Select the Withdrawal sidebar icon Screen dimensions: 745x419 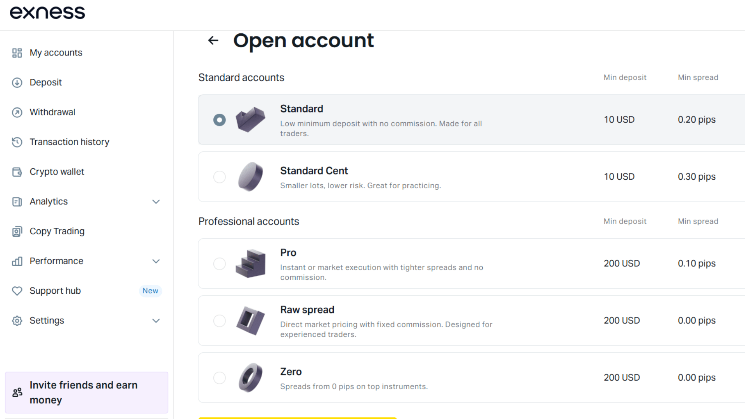point(17,112)
